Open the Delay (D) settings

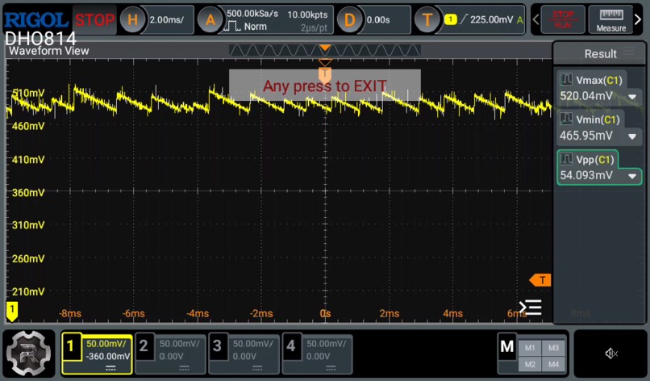pyautogui.click(x=349, y=19)
